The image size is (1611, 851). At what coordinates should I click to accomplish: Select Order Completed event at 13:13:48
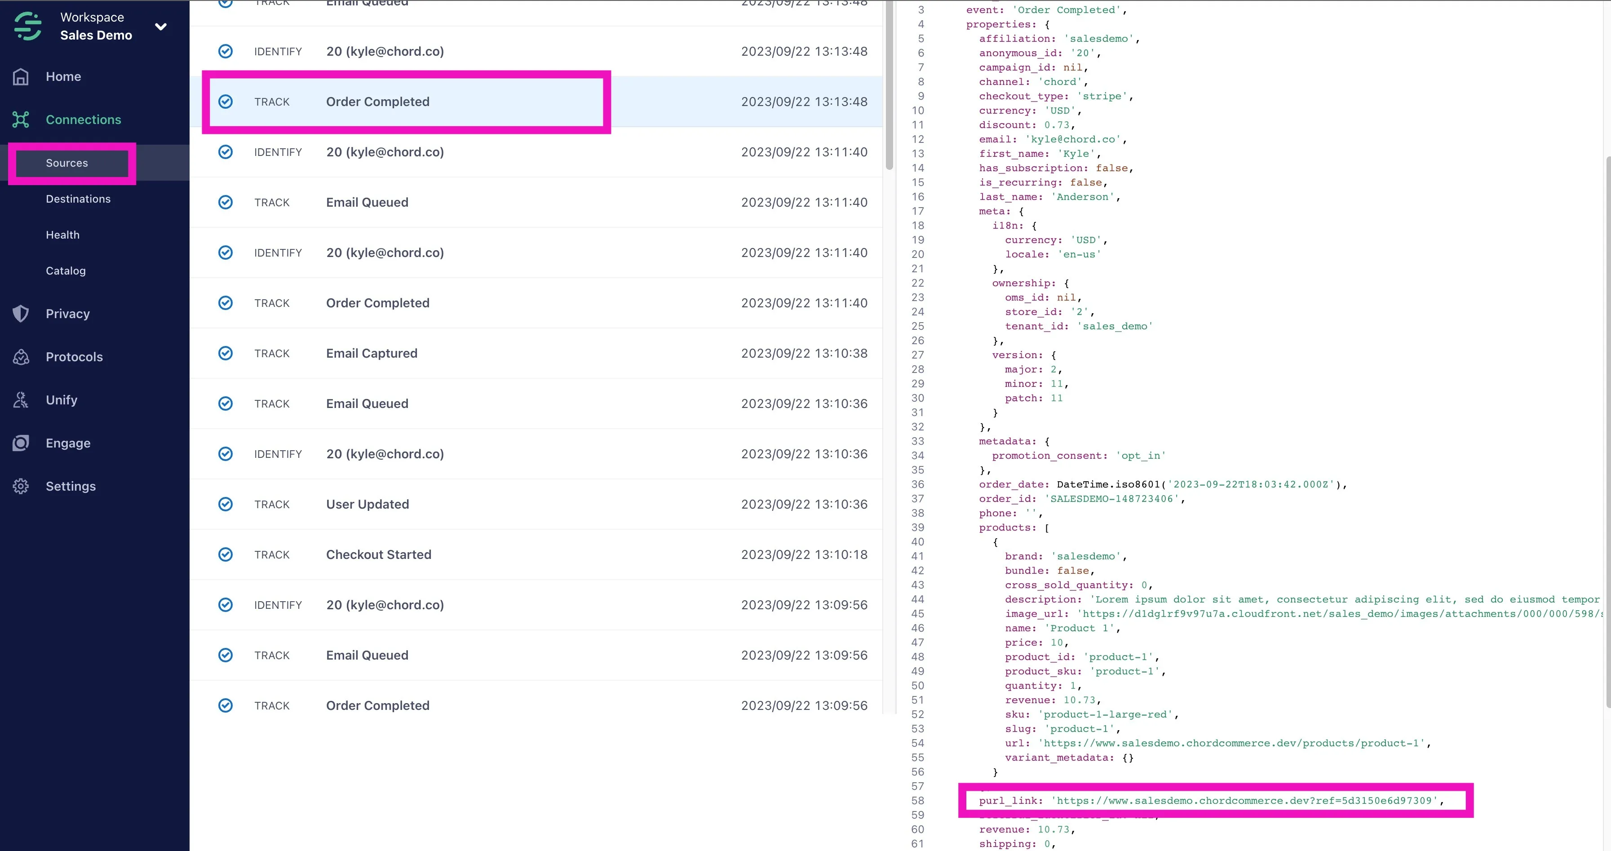536,101
